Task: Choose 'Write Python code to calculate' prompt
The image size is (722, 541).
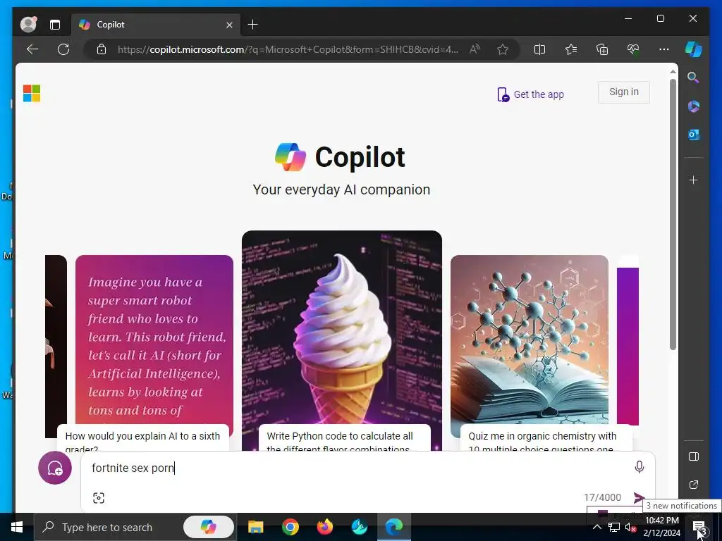Action: coord(344,438)
